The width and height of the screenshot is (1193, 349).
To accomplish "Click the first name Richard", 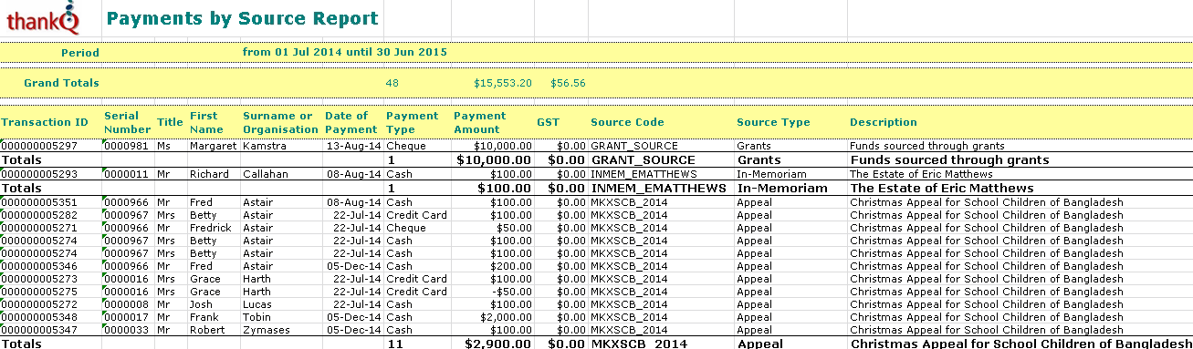I will [209, 173].
